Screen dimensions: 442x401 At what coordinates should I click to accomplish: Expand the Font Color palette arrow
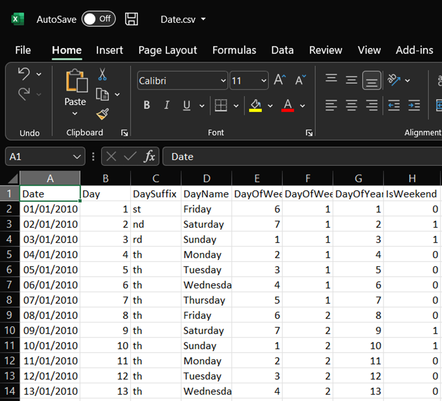[302, 106]
